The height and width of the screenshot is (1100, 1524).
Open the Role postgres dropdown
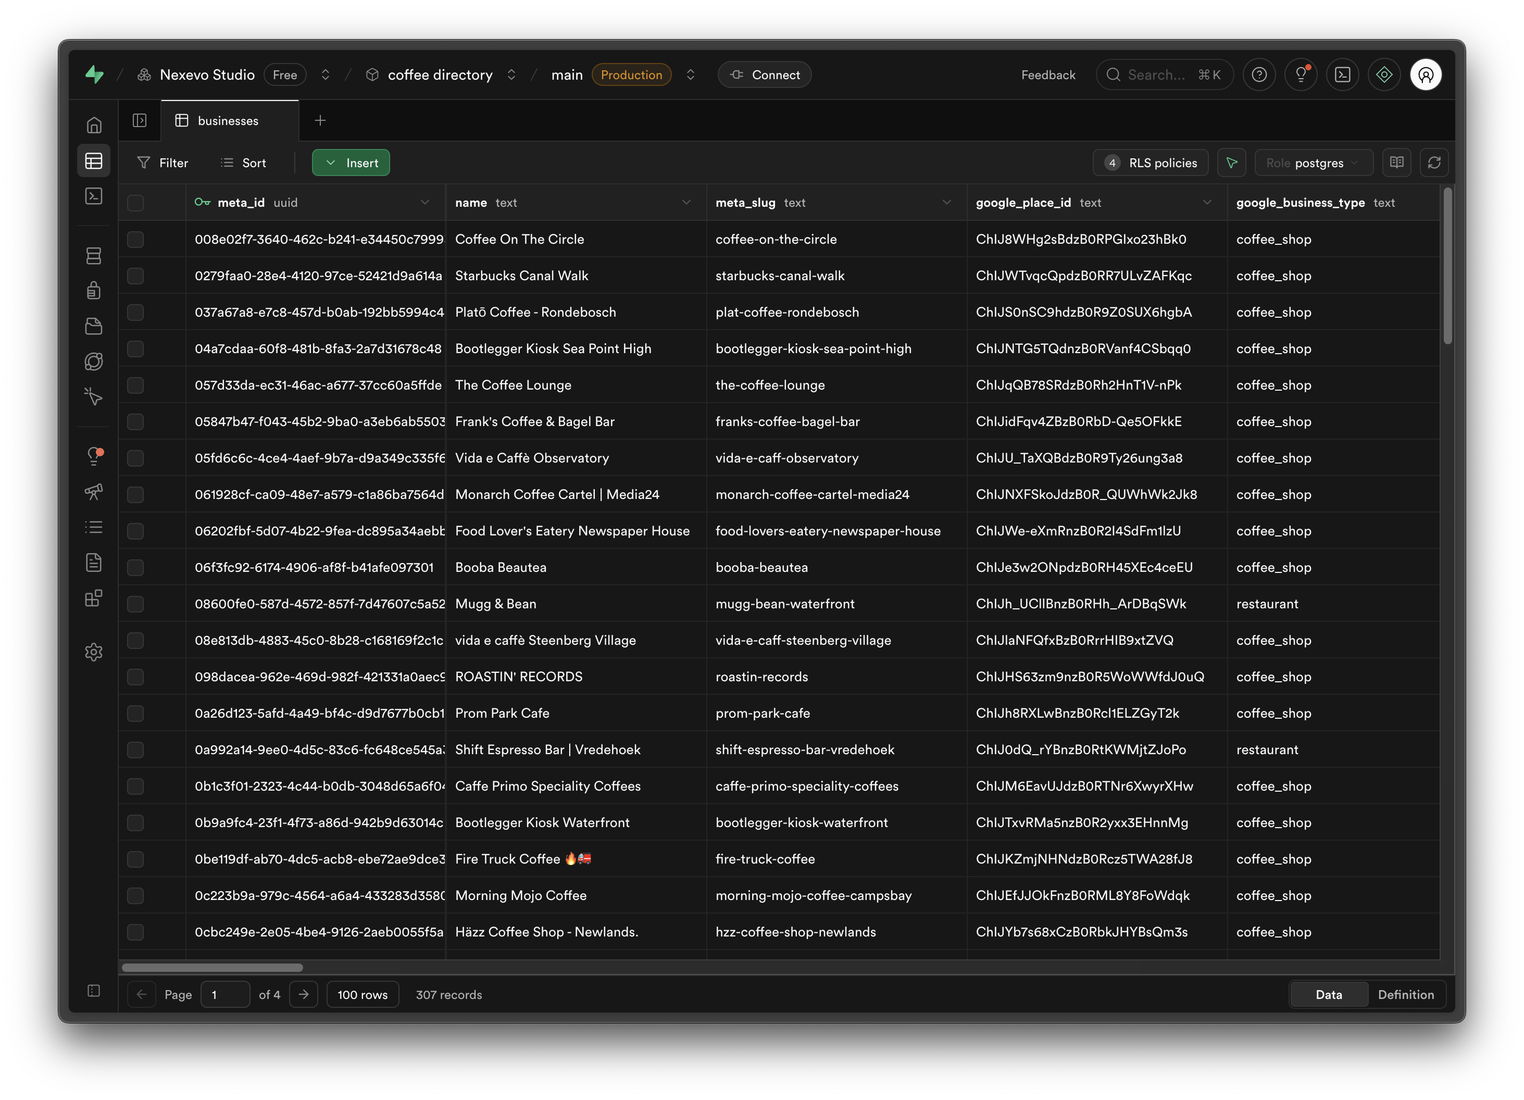[x=1313, y=162]
